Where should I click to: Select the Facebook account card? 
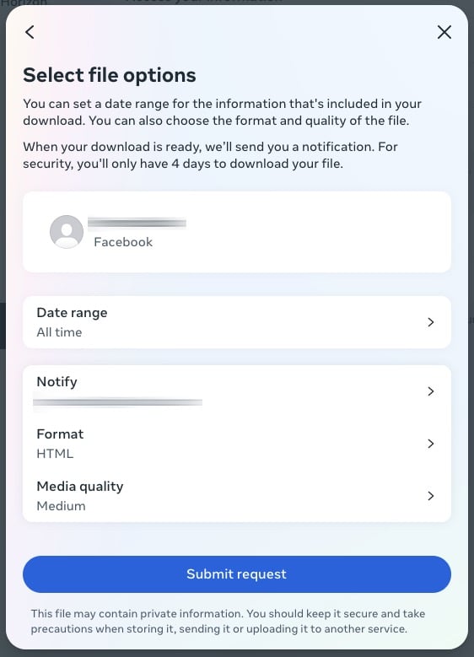click(237, 232)
